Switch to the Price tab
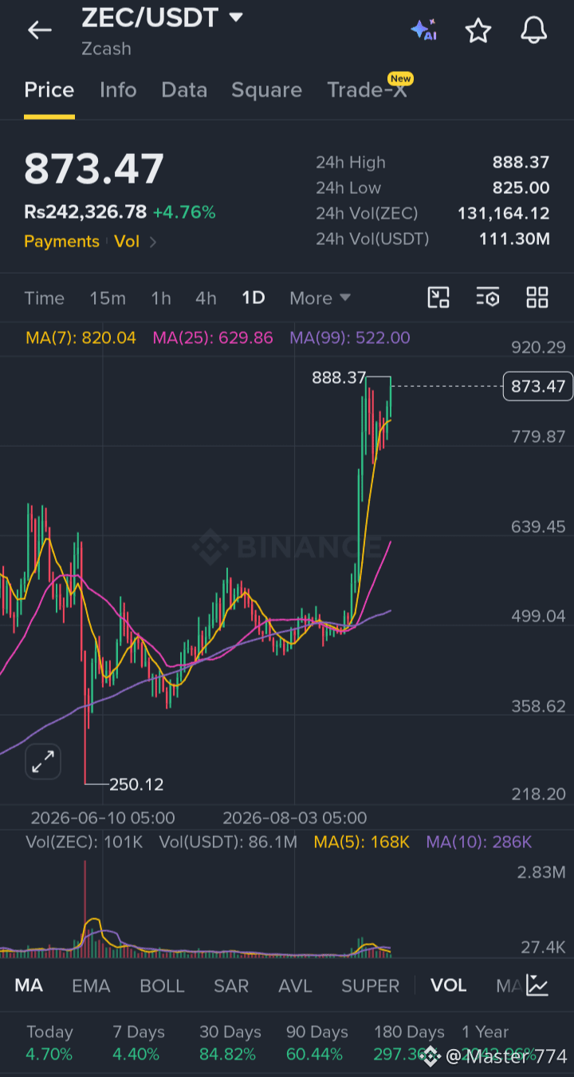Image resolution: width=574 pixels, height=1077 pixels. point(49,90)
